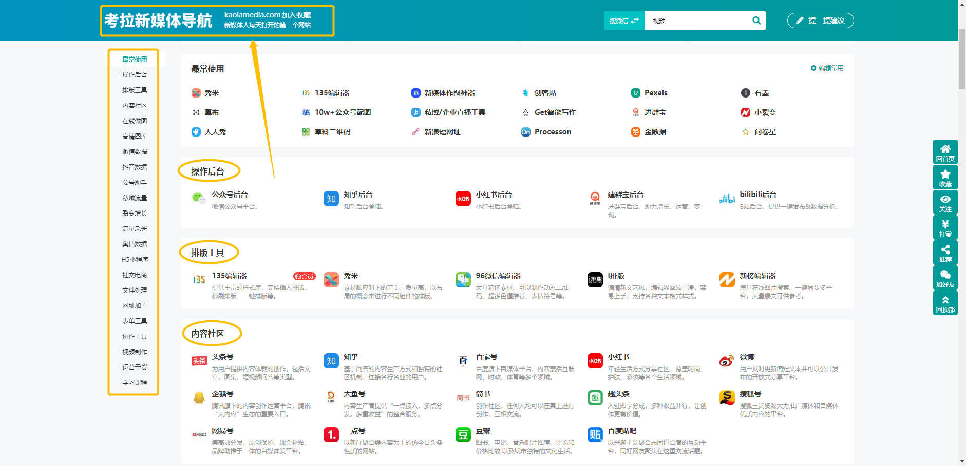Viewport: 966px width, 466px height.
Task: Open 135编辑器 in the 最常使用 section
Action: click(x=326, y=93)
